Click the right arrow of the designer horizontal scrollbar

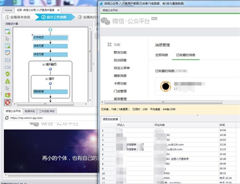(86, 104)
